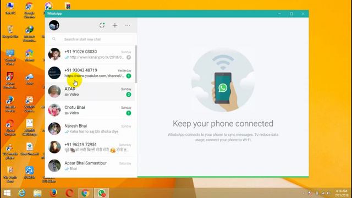
Task: Click AZAD's profile avatar
Action: pyautogui.click(x=54, y=91)
